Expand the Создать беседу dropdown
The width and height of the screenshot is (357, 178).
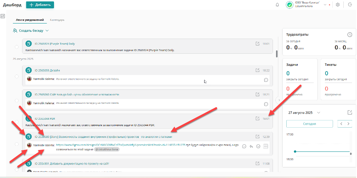click(47, 30)
